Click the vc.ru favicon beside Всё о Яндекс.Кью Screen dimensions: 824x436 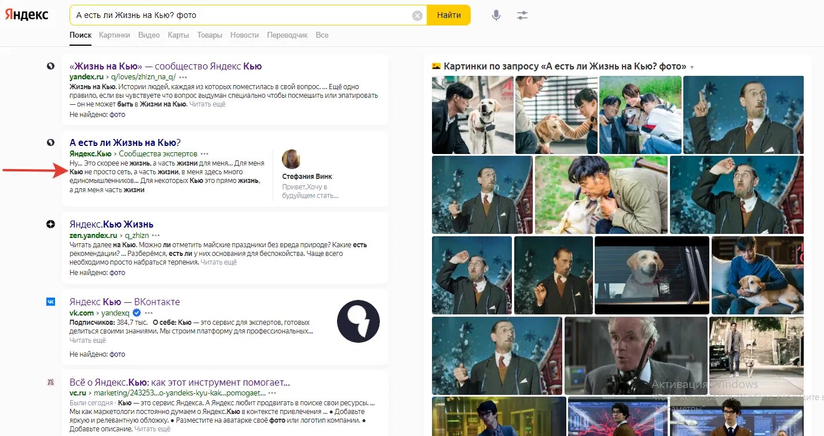50,382
